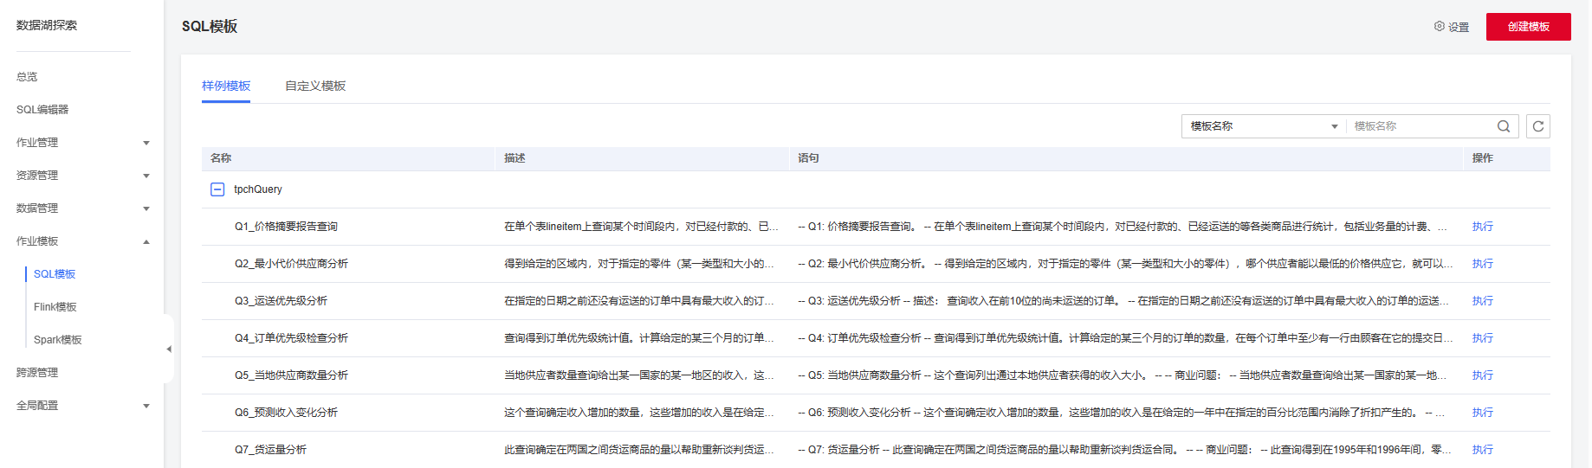Open Flink模板 in the sidebar
1592x468 pixels.
pos(55,307)
